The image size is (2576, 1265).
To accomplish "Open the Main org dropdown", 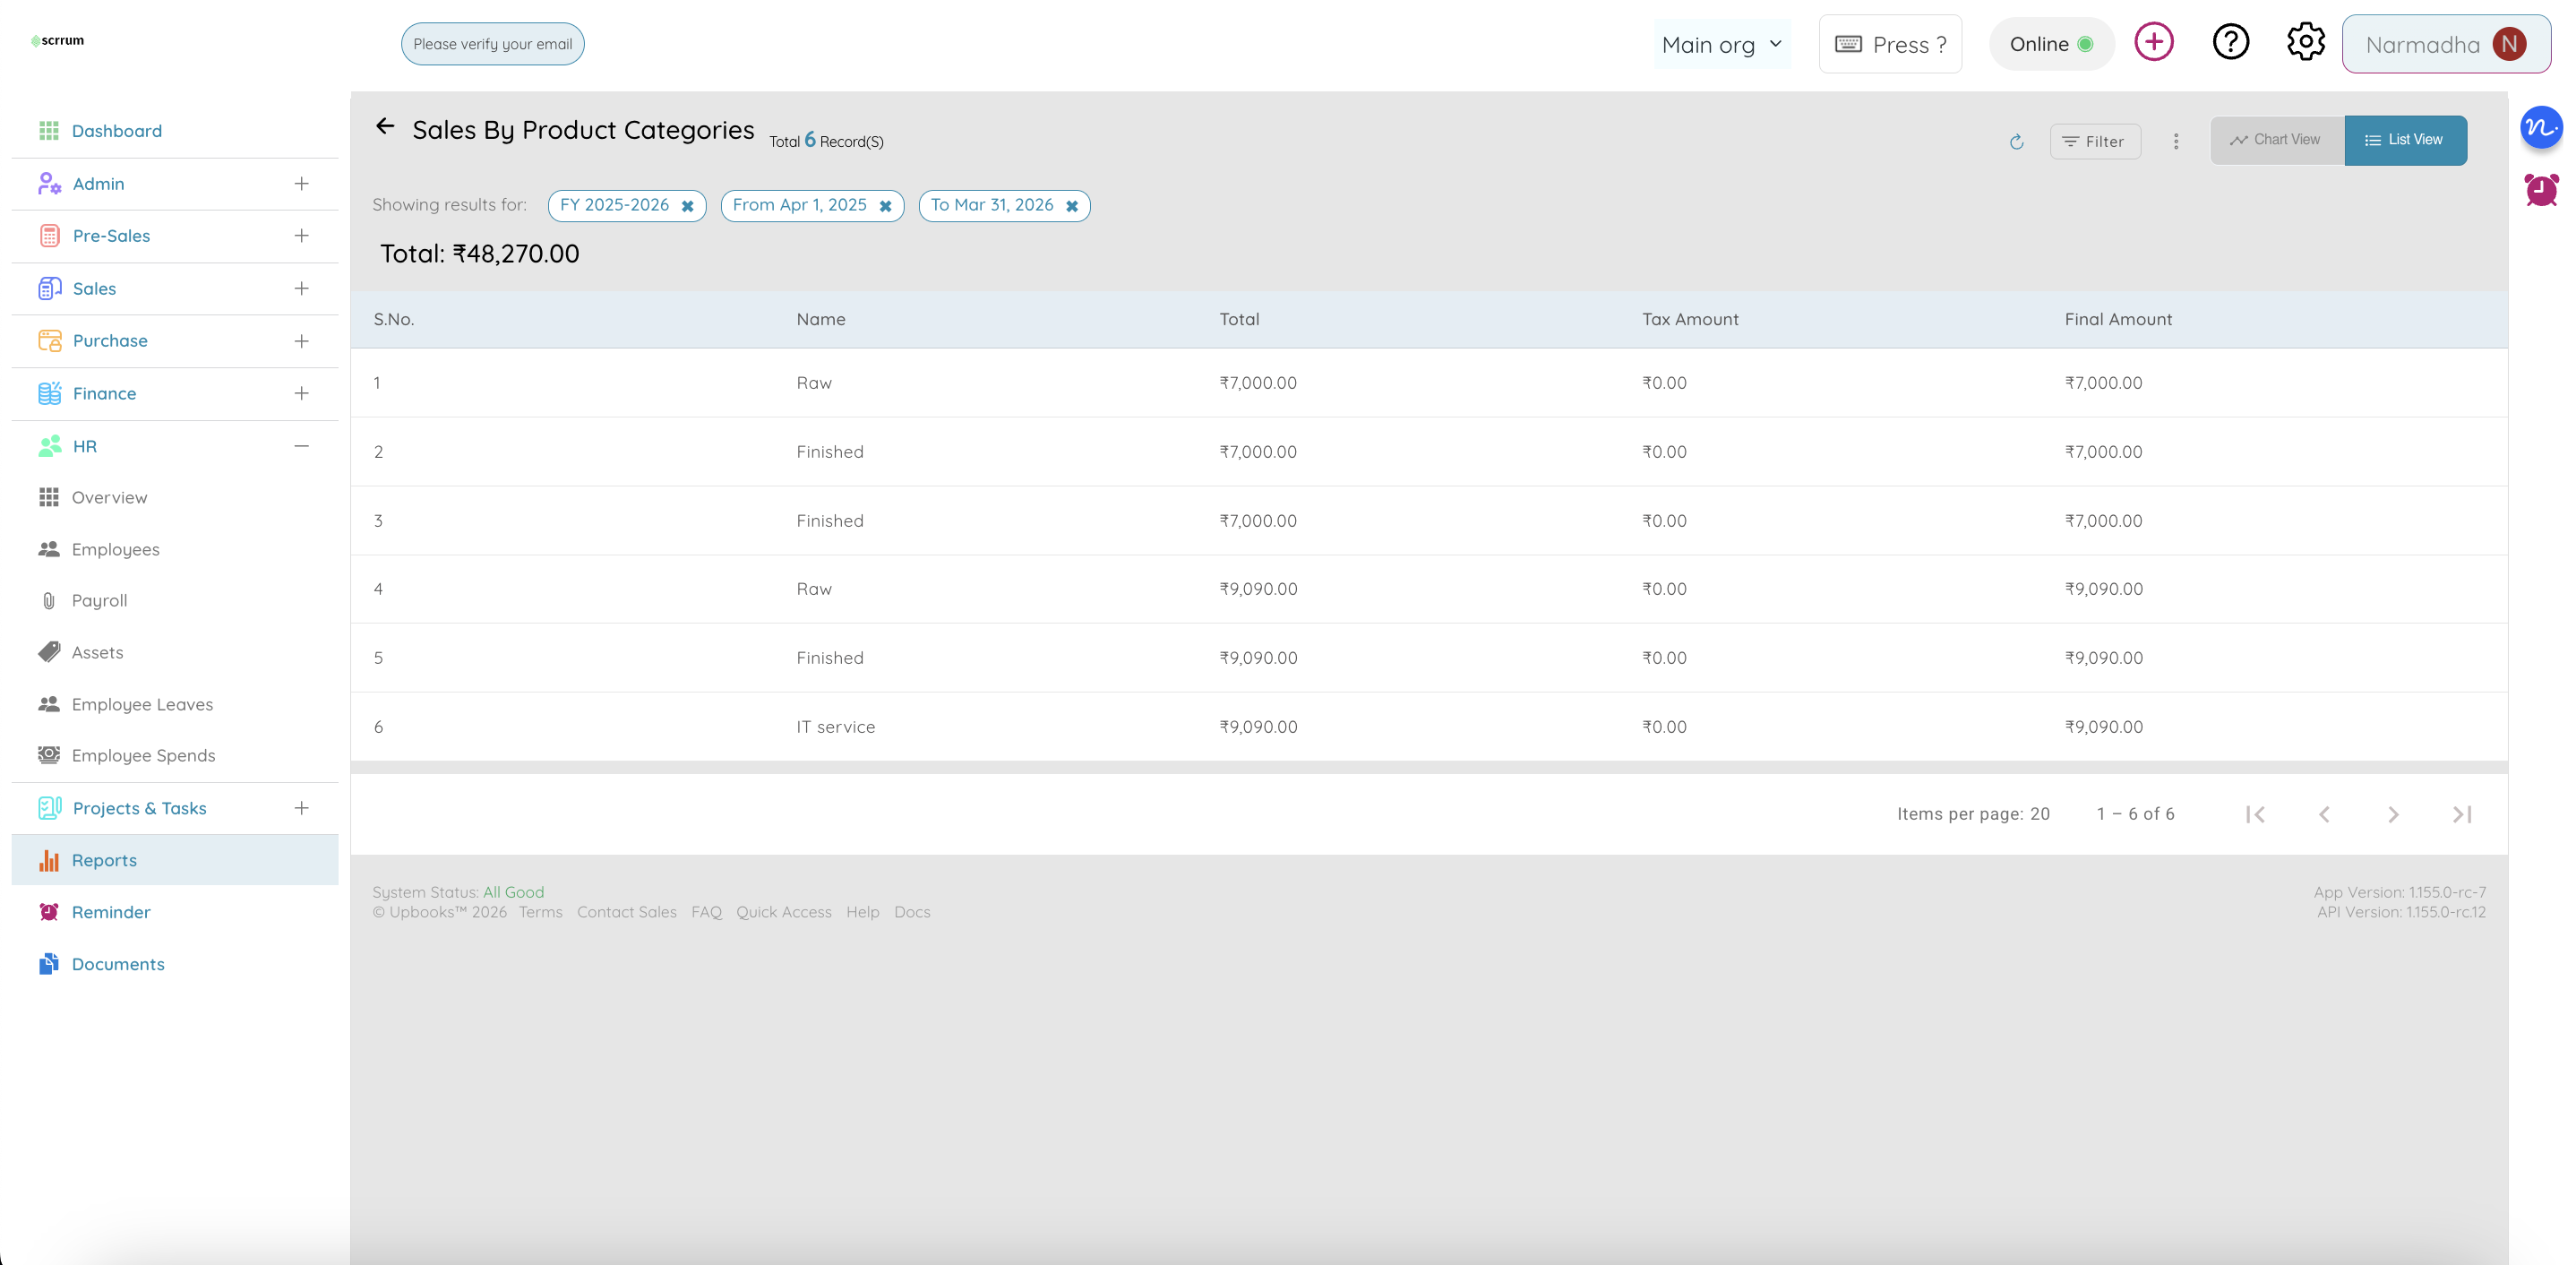I will pyautogui.click(x=1721, y=45).
